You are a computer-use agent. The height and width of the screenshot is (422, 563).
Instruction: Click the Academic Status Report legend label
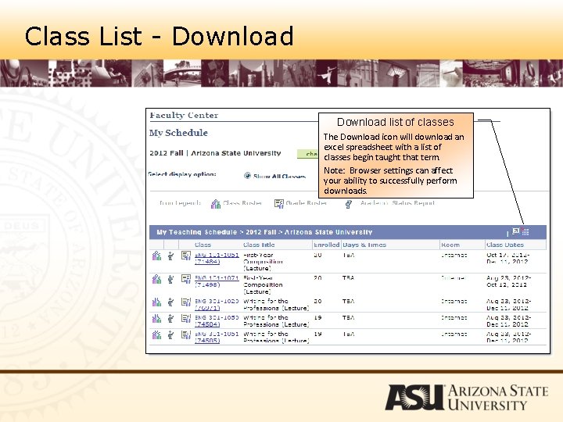[397, 203]
